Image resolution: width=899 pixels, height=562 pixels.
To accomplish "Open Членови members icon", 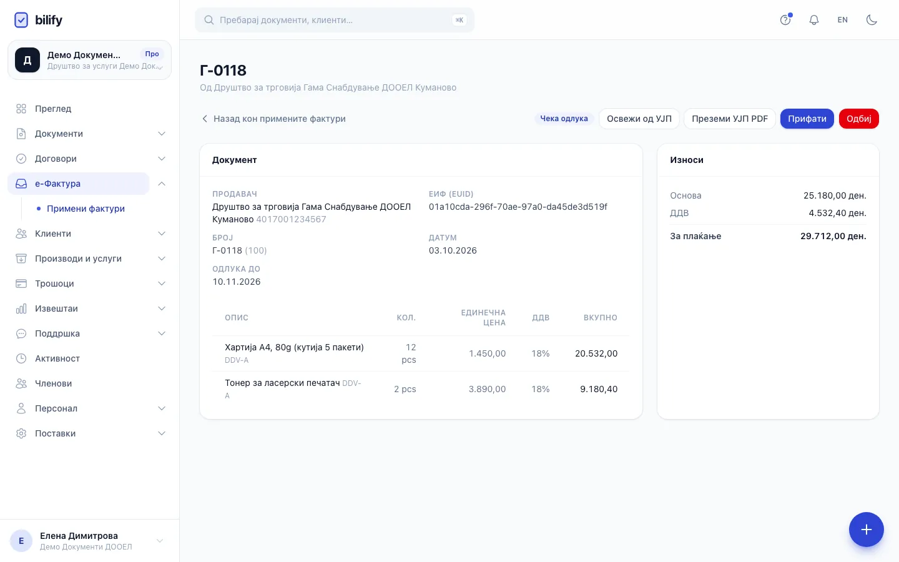I will point(21,383).
